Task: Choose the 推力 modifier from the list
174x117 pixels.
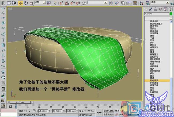Action: tap(152, 76)
